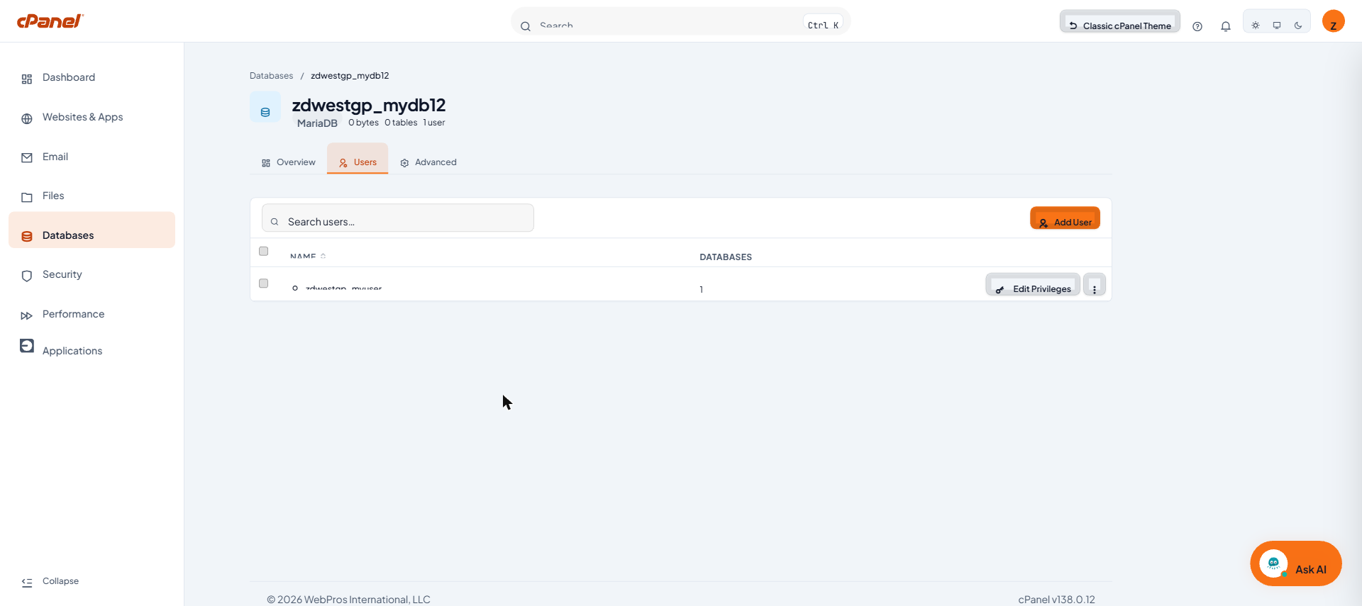Open Performance section
1362x606 pixels.
pos(92,314)
